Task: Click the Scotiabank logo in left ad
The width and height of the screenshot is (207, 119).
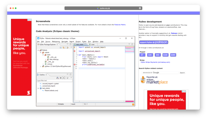Action: pos(29,92)
